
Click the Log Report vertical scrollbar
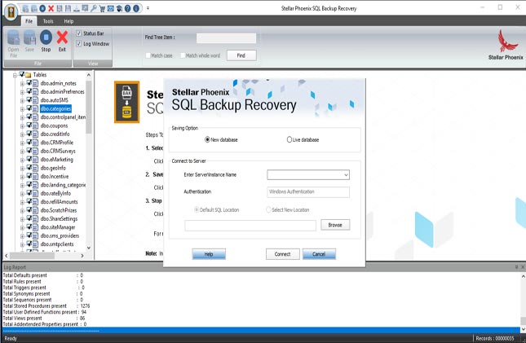click(523, 303)
